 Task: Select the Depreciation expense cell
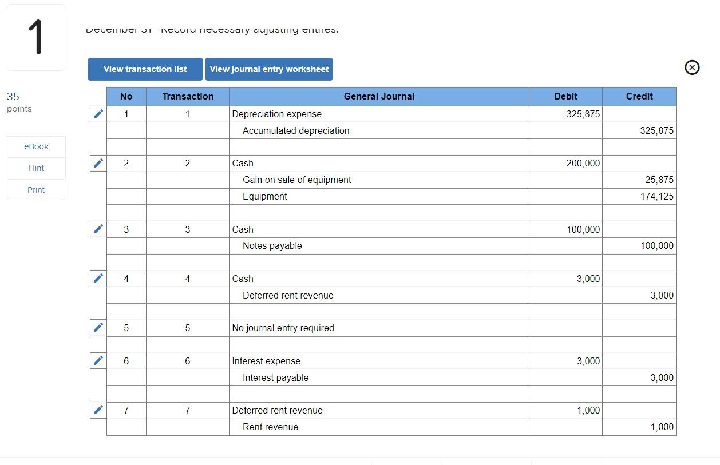pos(379,114)
